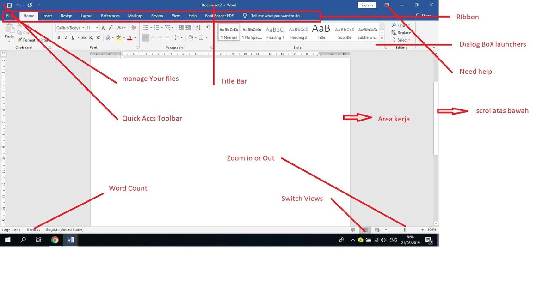Save the document from Quick Access Toolbar

click(x=9, y=5)
